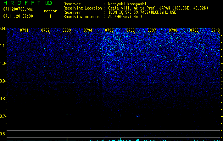Click the meteor echo spot below 0735
The width and height of the screenshot is (223, 141).
(120, 116)
